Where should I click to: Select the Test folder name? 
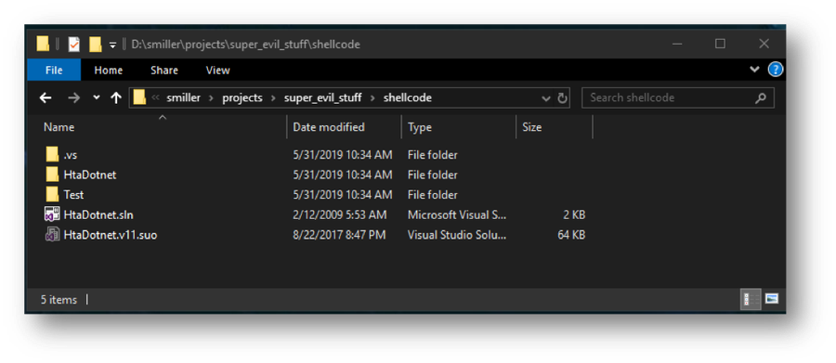tap(73, 195)
